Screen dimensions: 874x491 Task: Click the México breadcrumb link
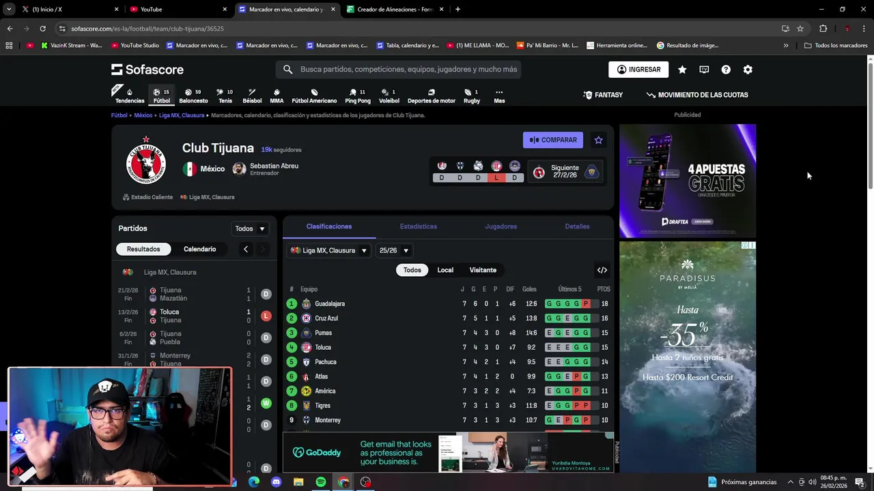click(143, 115)
